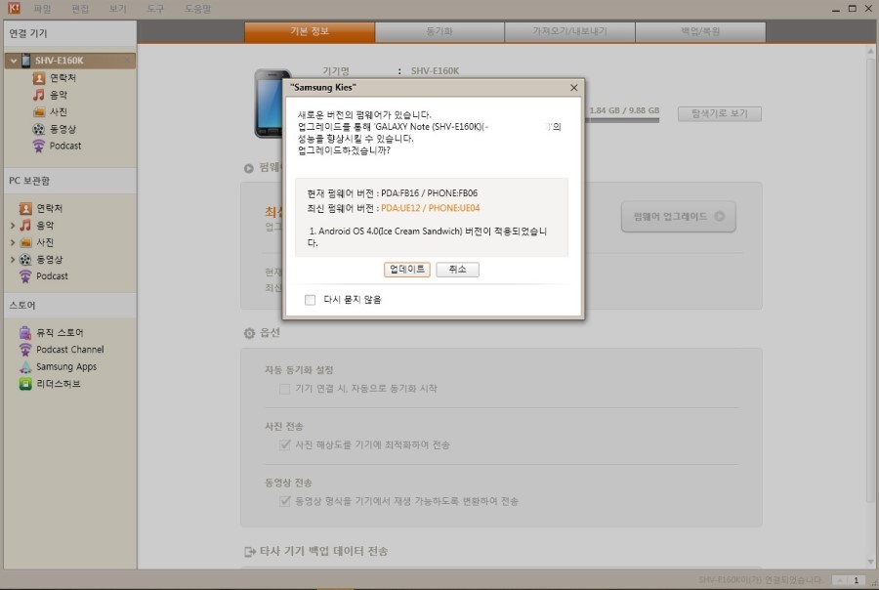Open Podcast icon in PC 보관함
Image resolution: width=879 pixels, height=590 pixels.
(x=25, y=276)
